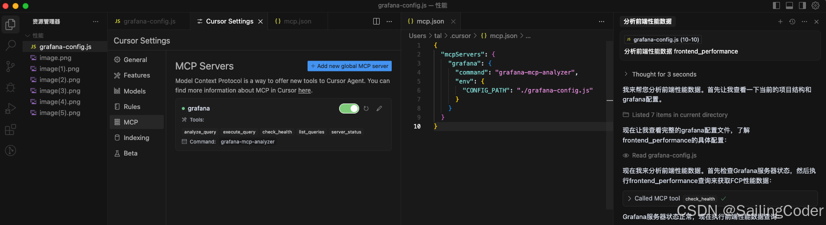
Task: Open Rules settings section
Action: (x=137, y=106)
